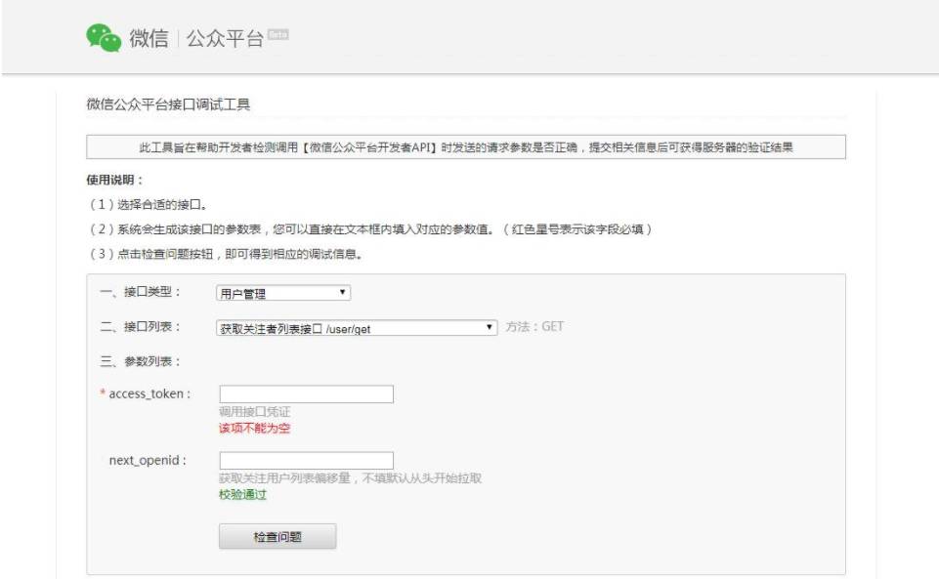Click the green 校验通过 validation message

point(242,494)
